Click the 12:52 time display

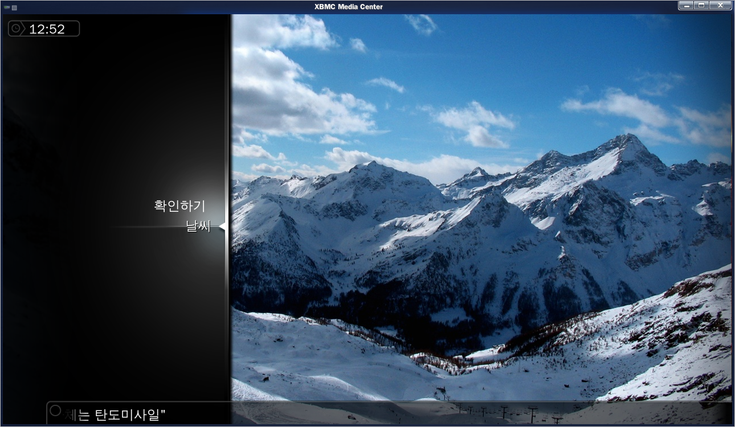pos(47,29)
